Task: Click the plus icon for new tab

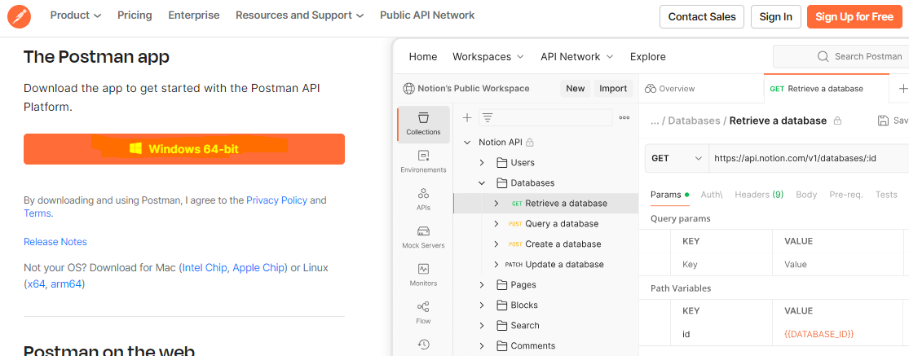Action: [902, 89]
